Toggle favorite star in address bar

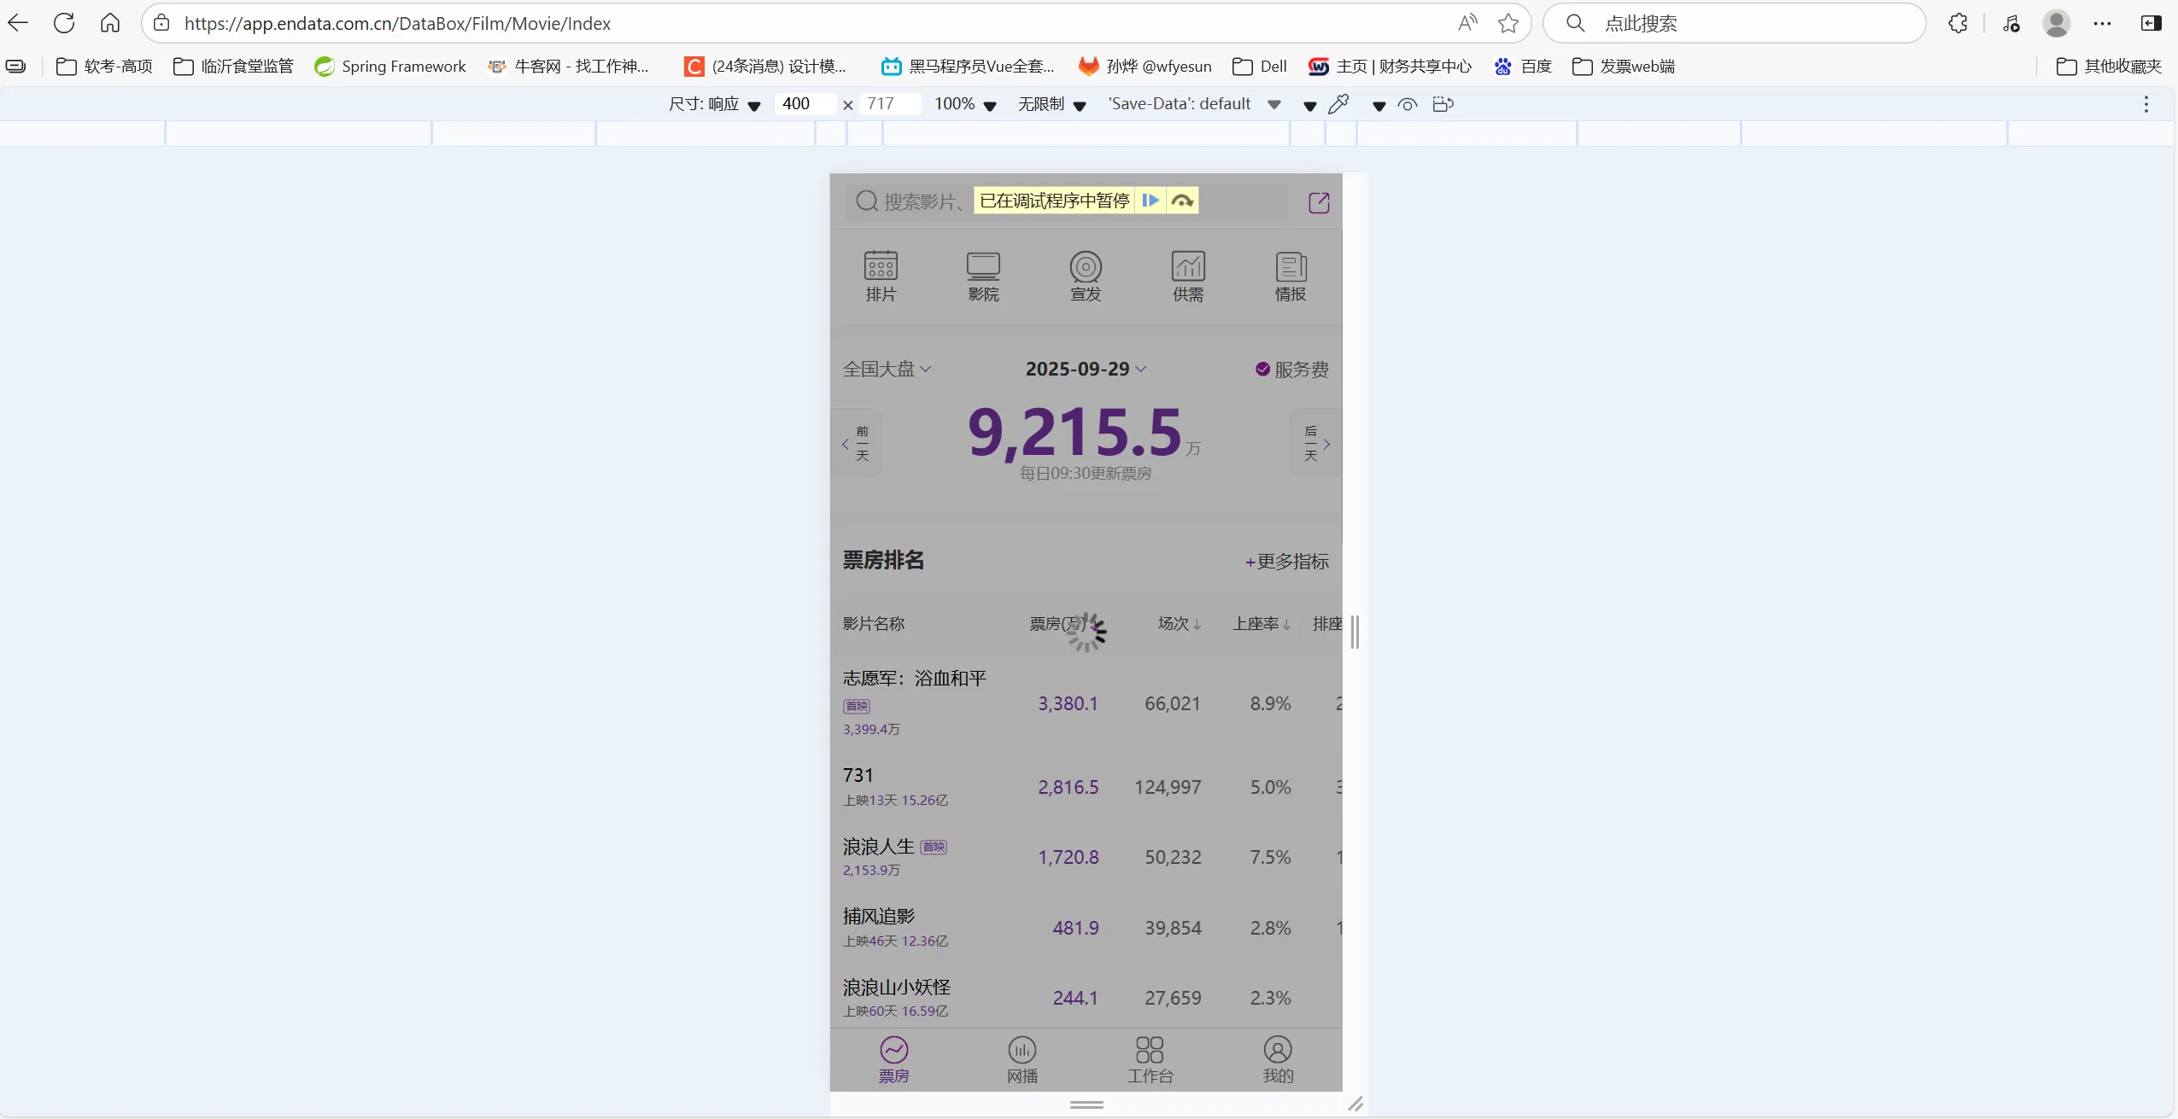tap(1508, 23)
